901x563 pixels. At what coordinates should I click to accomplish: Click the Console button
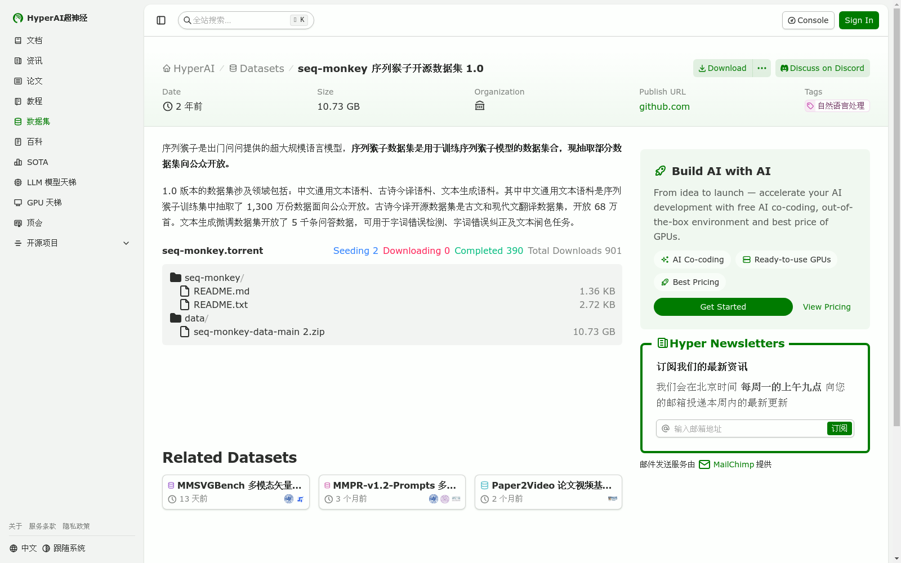[808, 20]
